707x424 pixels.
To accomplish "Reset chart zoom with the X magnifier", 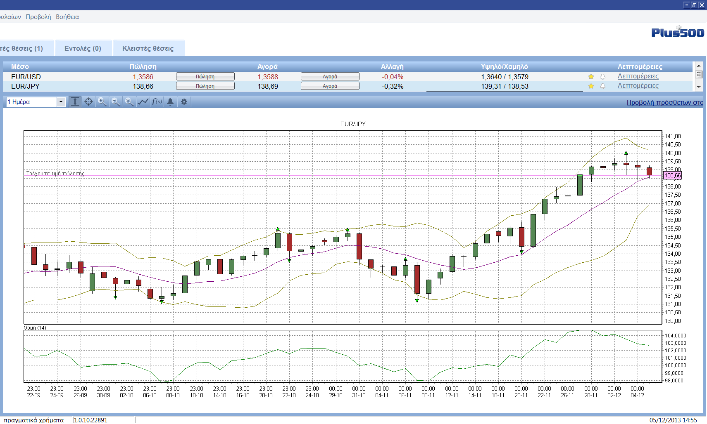I will tap(129, 101).
